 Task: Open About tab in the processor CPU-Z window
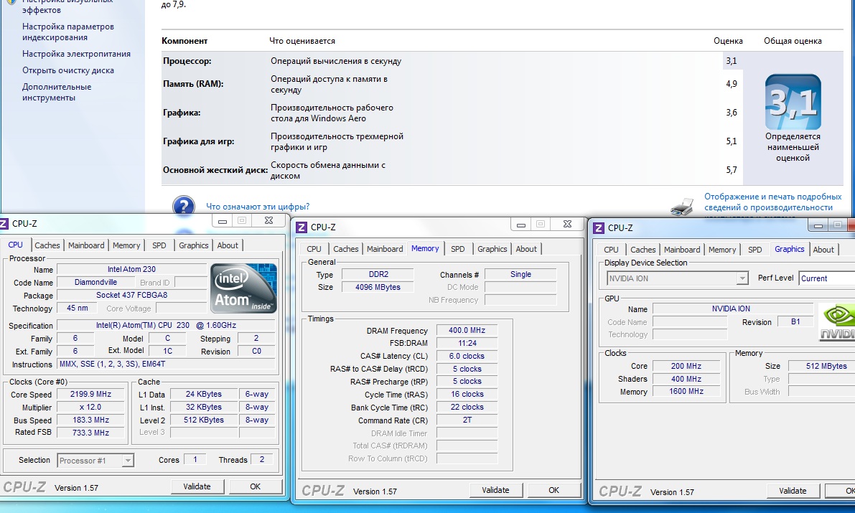click(228, 245)
